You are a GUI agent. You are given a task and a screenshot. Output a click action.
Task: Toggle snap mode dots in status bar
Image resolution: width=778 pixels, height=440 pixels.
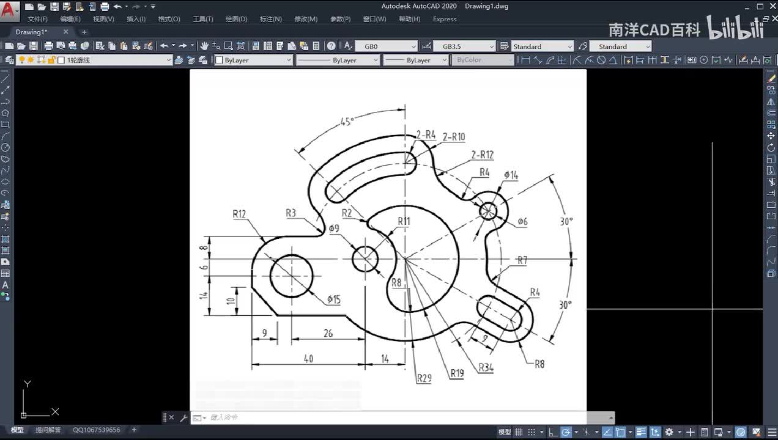pyautogui.click(x=532, y=432)
